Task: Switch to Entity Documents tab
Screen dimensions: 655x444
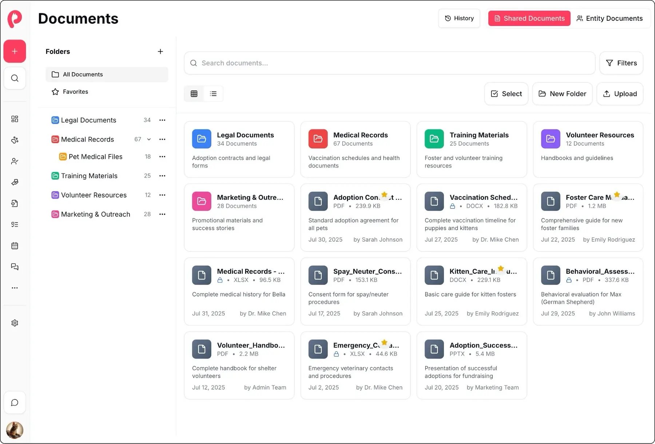Action: point(610,19)
